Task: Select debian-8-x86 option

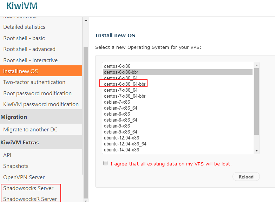Action: coord(178,114)
